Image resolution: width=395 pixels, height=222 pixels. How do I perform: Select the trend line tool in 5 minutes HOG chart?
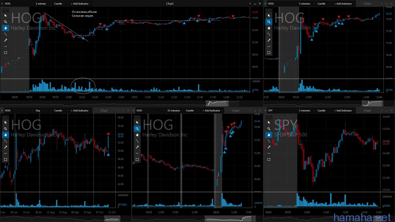pyautogui.click(x=269, y=34)
